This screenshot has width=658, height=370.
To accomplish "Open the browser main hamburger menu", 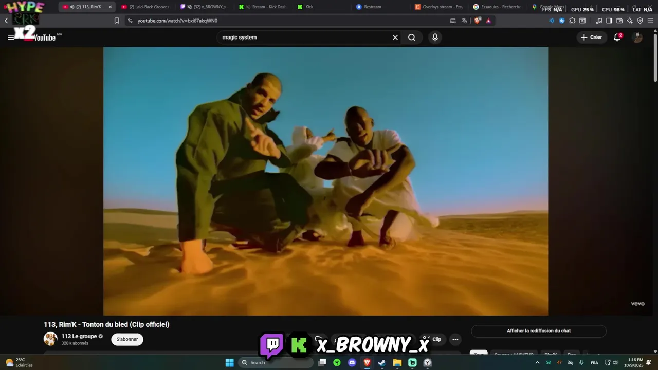I will (651, 21).
